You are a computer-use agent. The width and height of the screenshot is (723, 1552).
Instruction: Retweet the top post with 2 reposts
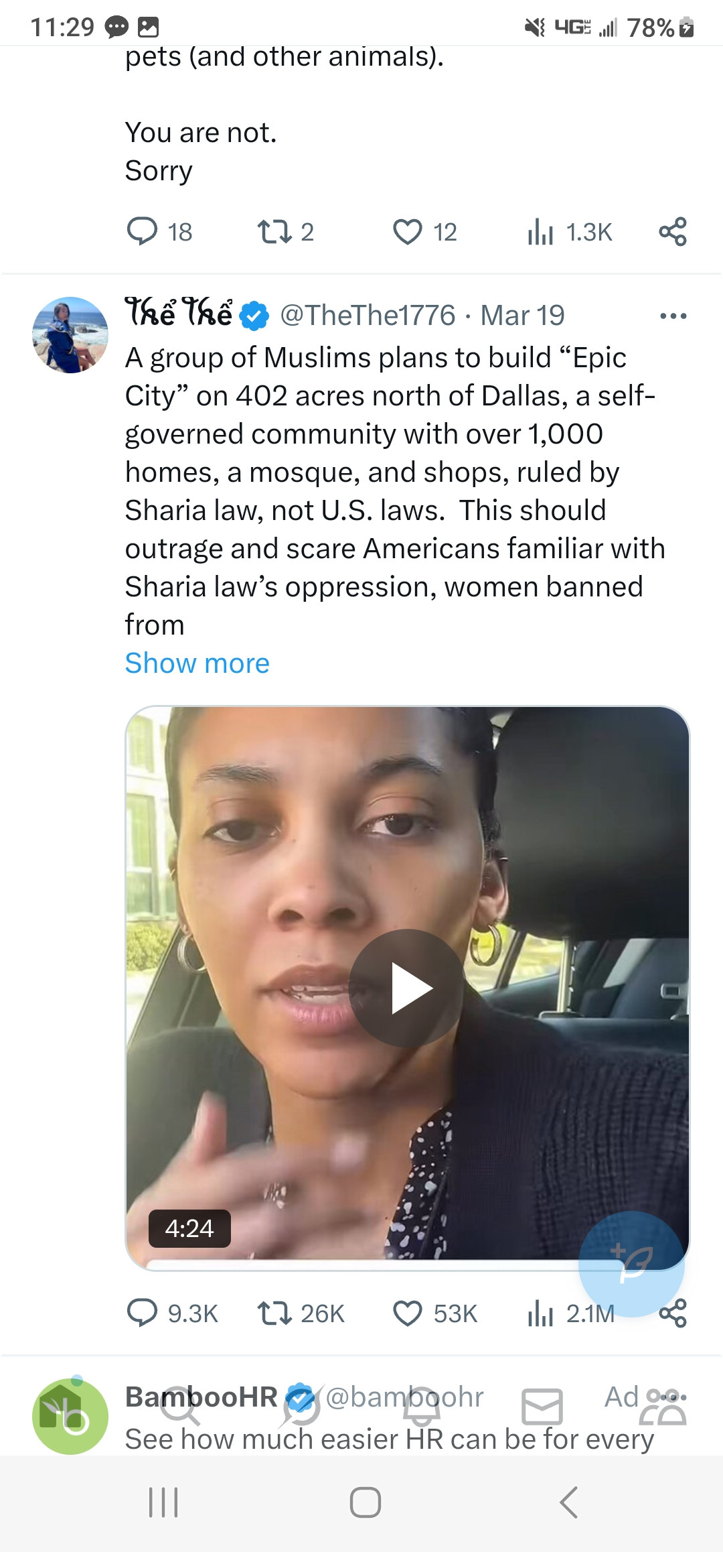[274, 232]
